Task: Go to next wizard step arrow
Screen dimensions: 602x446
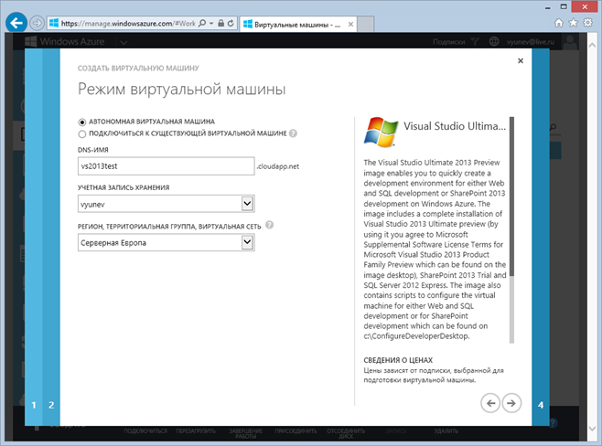Action: (511, 403)
